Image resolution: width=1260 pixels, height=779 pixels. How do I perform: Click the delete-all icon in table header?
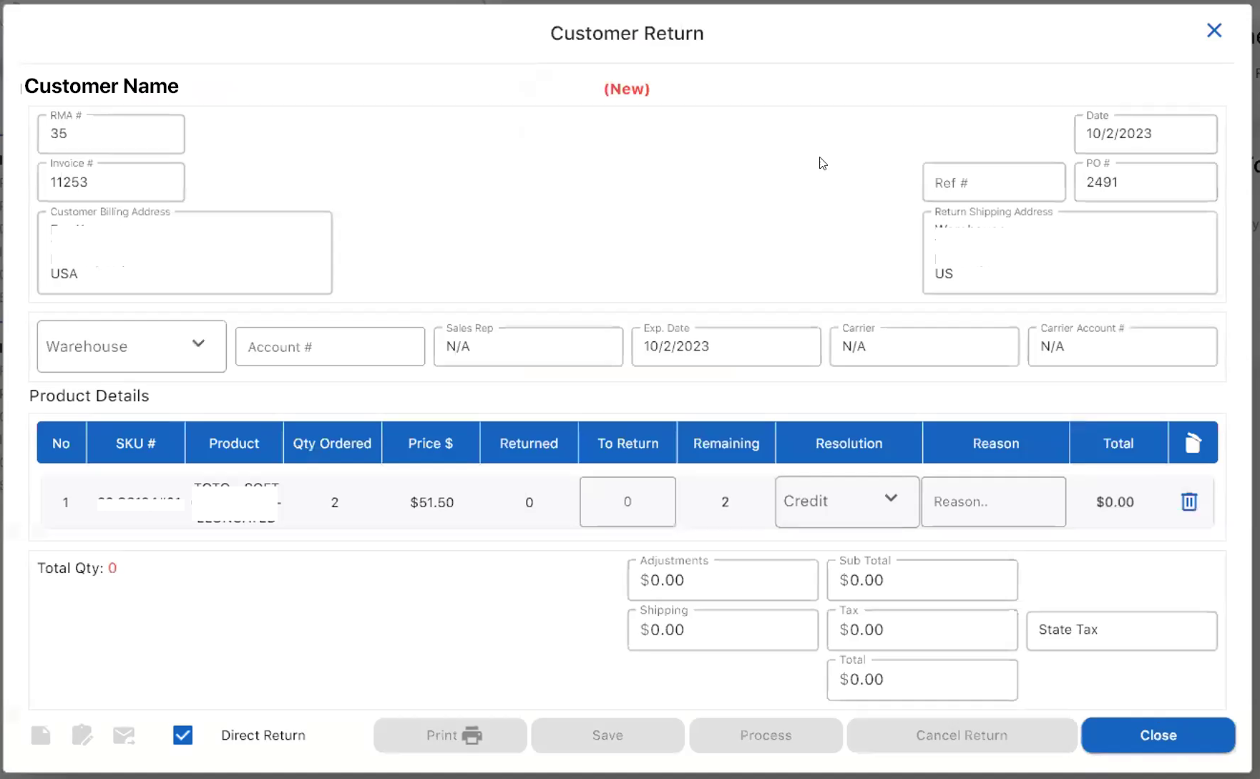1193,444
